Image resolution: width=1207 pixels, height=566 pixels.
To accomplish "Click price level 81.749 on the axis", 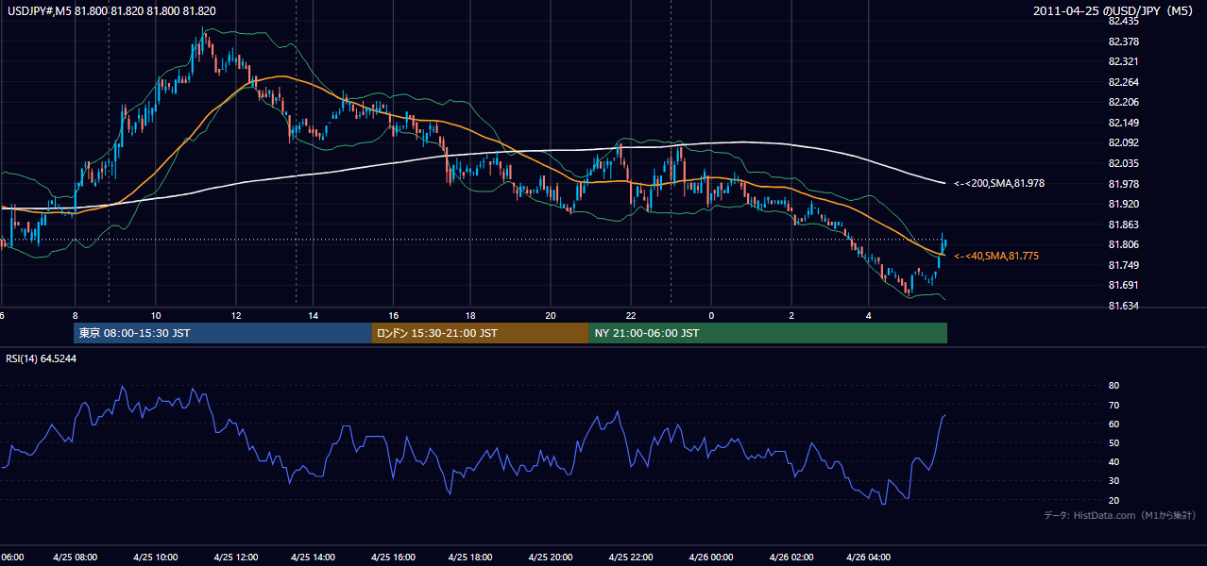I will (1122, 265).
